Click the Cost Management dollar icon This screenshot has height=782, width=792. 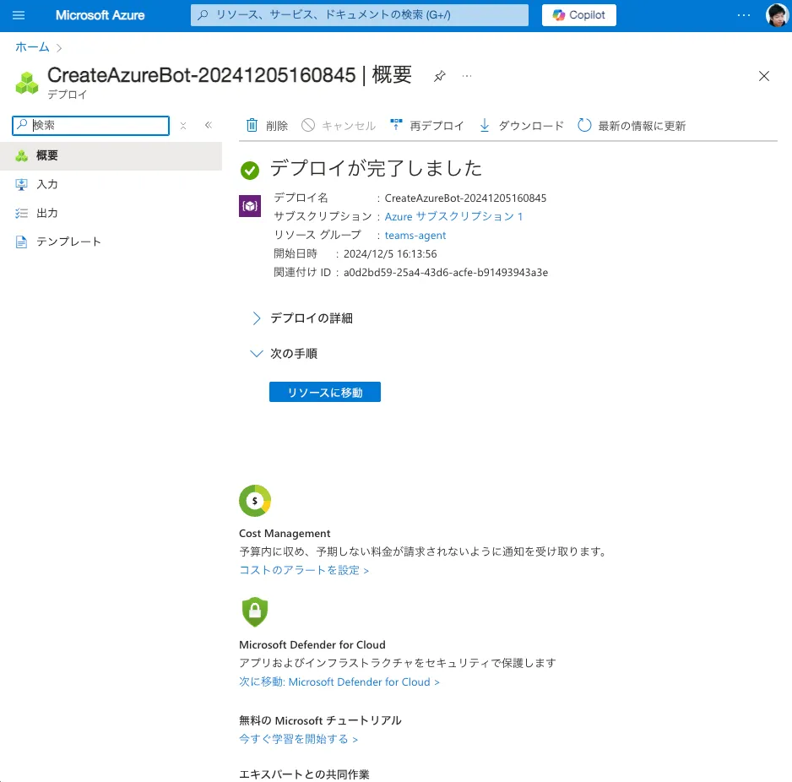click(x=255, y=501)
